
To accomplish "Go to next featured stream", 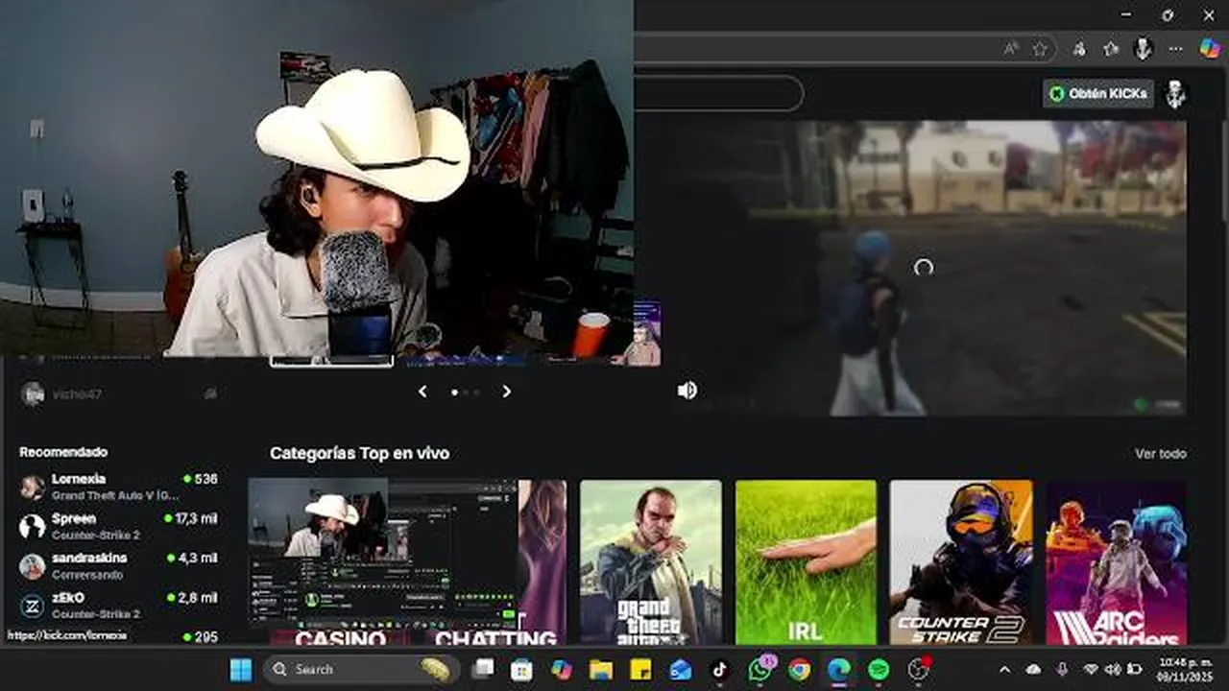I will click(x=506, y=392).
